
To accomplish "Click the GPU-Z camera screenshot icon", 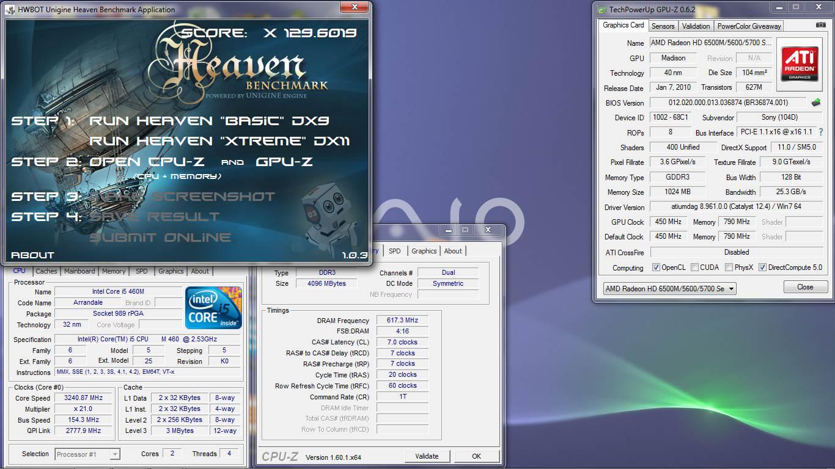I will [821, 25].
